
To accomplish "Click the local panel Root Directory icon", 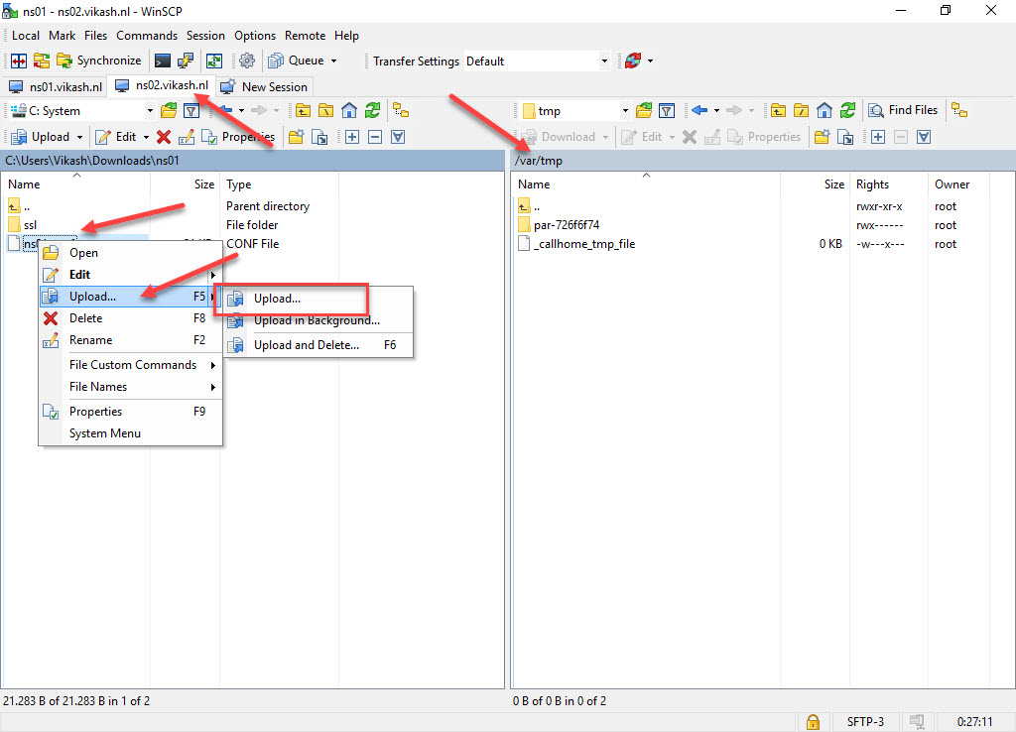I will [325, 111].
